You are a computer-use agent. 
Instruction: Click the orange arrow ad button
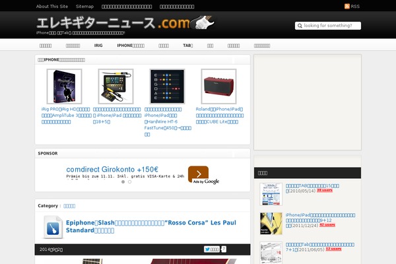198,174
